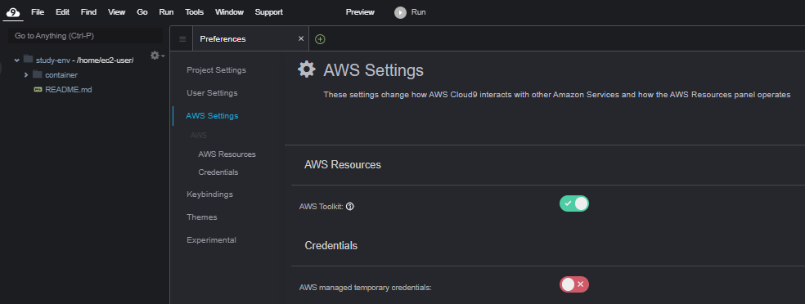Click the AWS Settings gear icon
Viewport: 805px width, 304px height.
(307, 69)
